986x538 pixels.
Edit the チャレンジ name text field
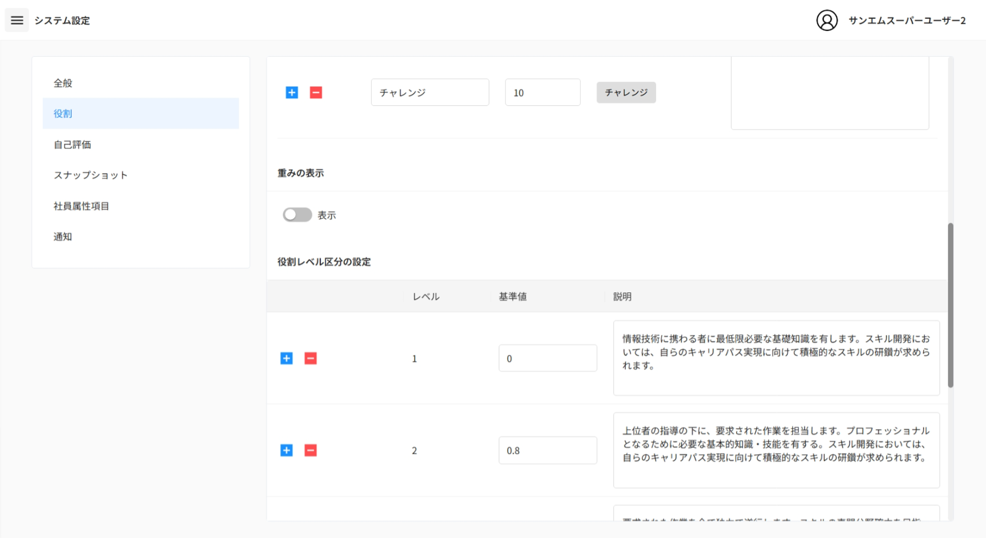(x=430, y=93)
